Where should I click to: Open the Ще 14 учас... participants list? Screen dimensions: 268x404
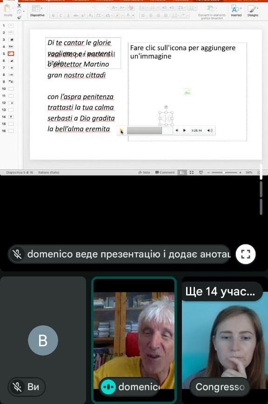220,291
